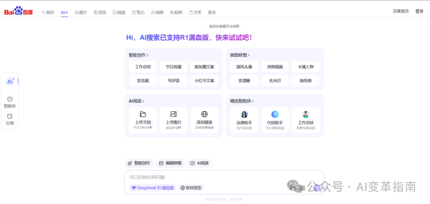Open the 更多 menu in top navigation
430x204 pixels.
pyautogui.click(x=212, y=13)
